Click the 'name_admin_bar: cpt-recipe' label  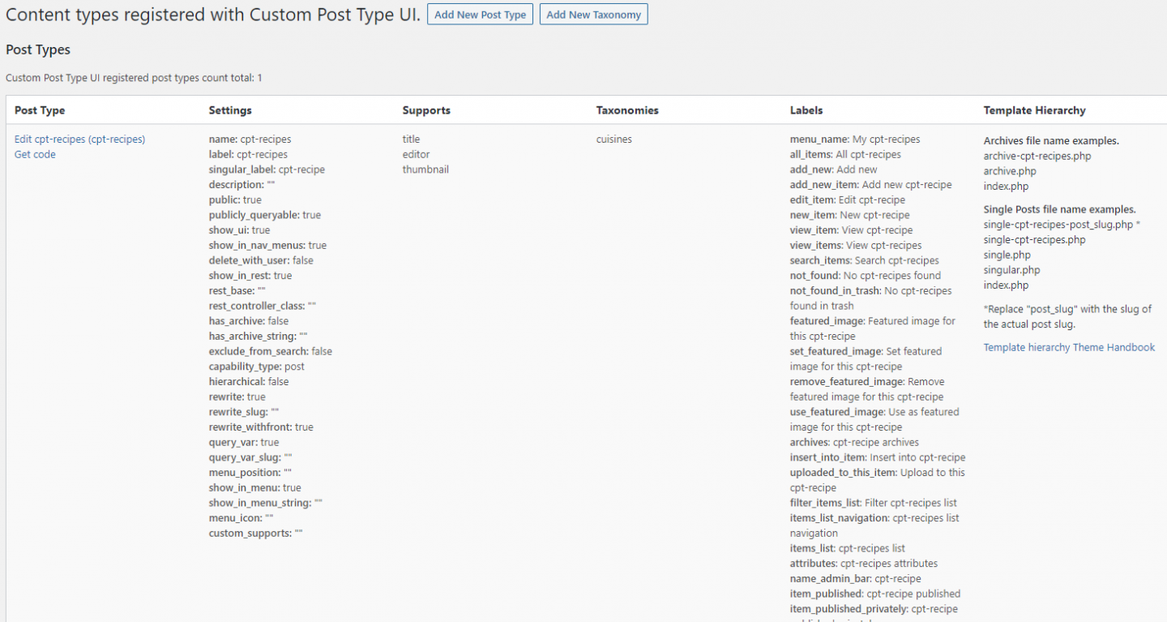coord(856,579)
